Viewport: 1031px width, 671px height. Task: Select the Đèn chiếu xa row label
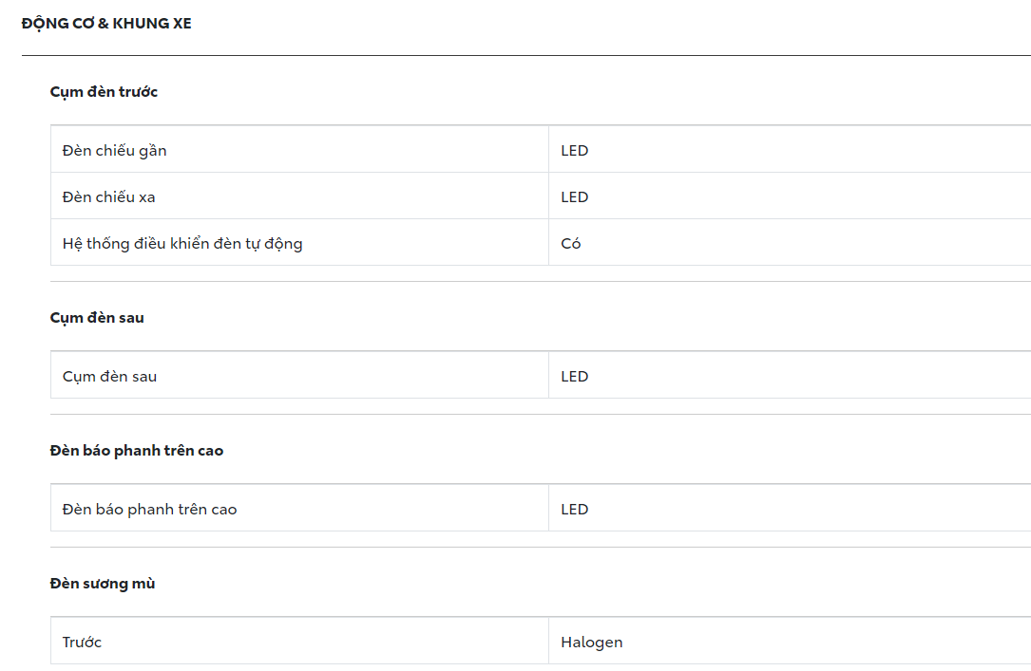click(x=109, y=197)
